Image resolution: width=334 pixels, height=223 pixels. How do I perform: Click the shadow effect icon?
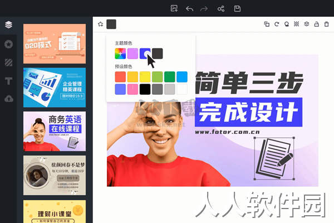coord(287,24)
